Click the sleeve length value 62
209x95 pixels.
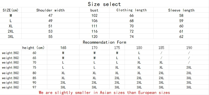point(181,36)
